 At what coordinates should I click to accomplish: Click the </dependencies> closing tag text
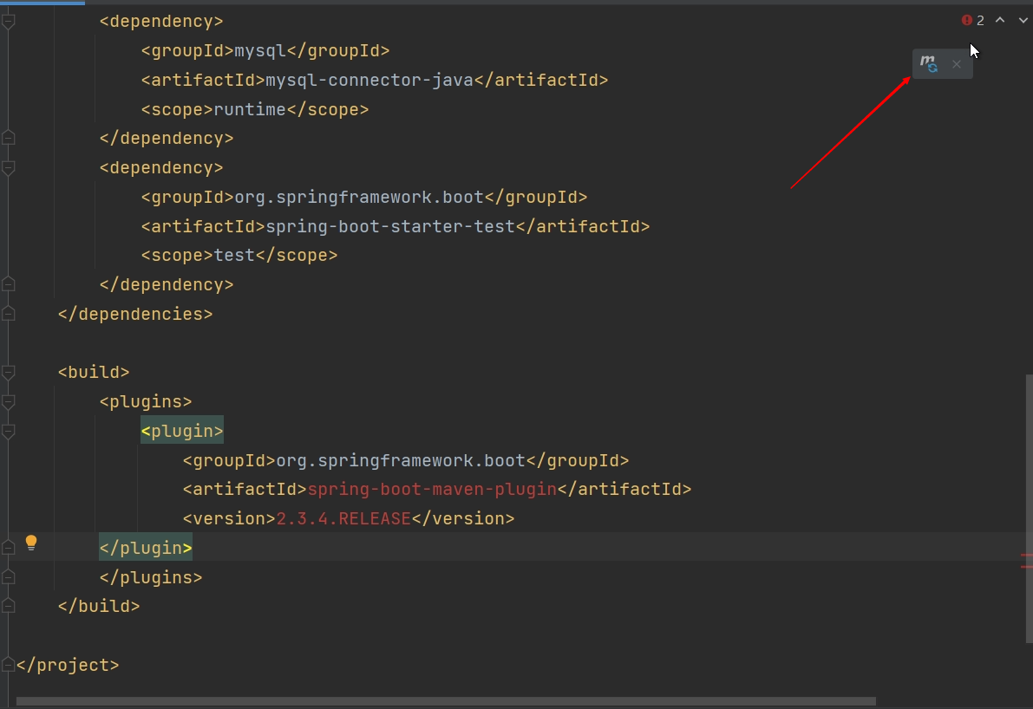pyautogui.click(x=135, y=314)
